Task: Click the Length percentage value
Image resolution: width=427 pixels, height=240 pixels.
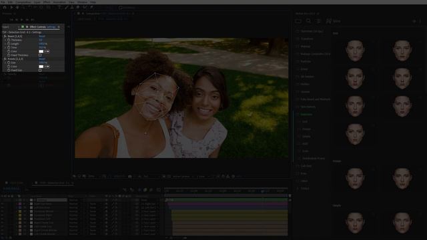Action: click(x=43, y=44)
